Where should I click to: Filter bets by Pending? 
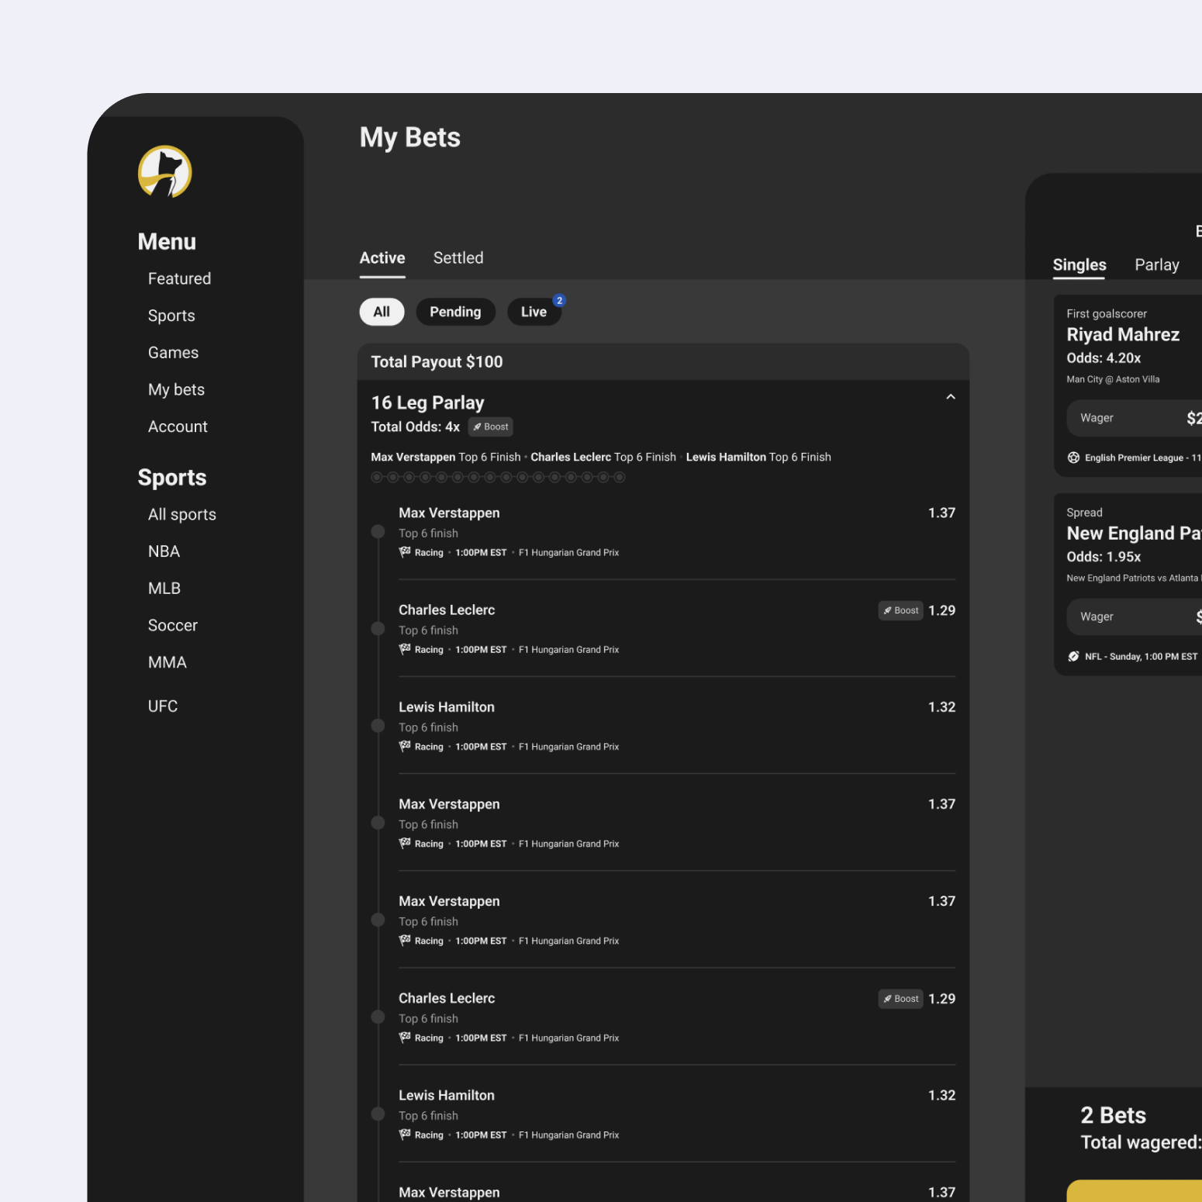pyautogui.click(x=455, y=312)
